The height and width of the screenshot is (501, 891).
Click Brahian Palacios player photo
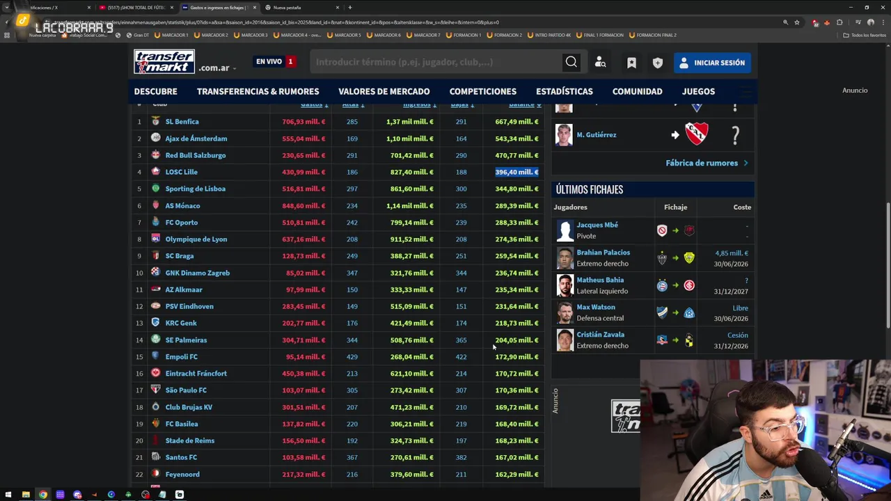point(565,258)
